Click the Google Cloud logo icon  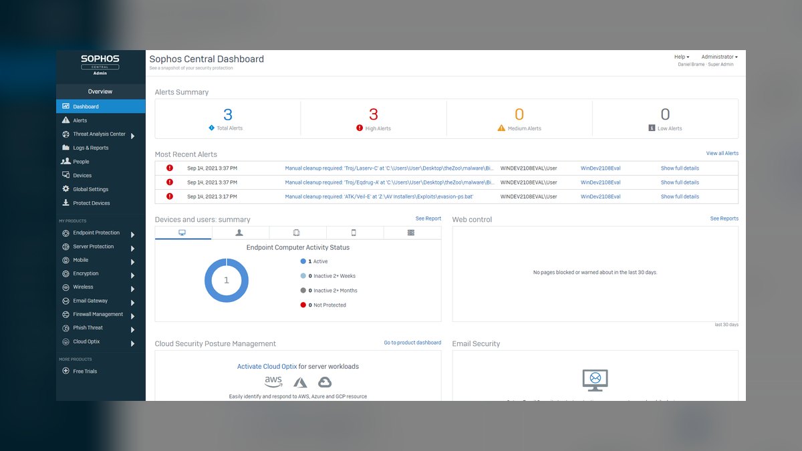click(x=325, y=382)
